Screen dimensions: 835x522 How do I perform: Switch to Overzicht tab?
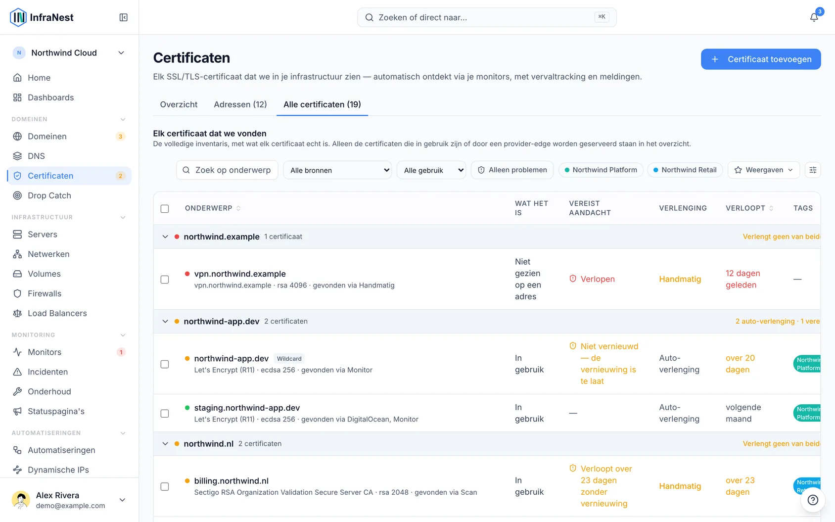pos(179,104)
